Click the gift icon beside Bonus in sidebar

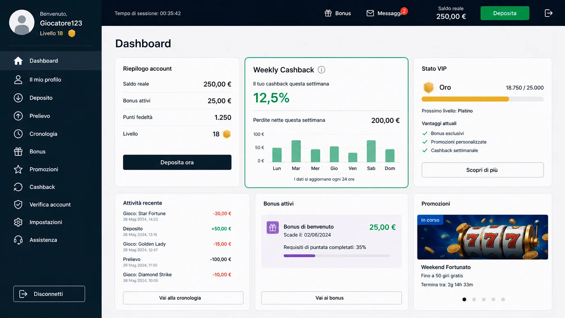pos(18,152)
